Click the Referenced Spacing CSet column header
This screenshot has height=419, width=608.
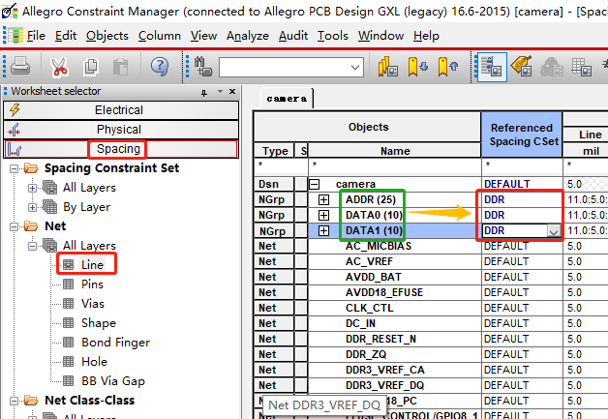pos(522,135)
